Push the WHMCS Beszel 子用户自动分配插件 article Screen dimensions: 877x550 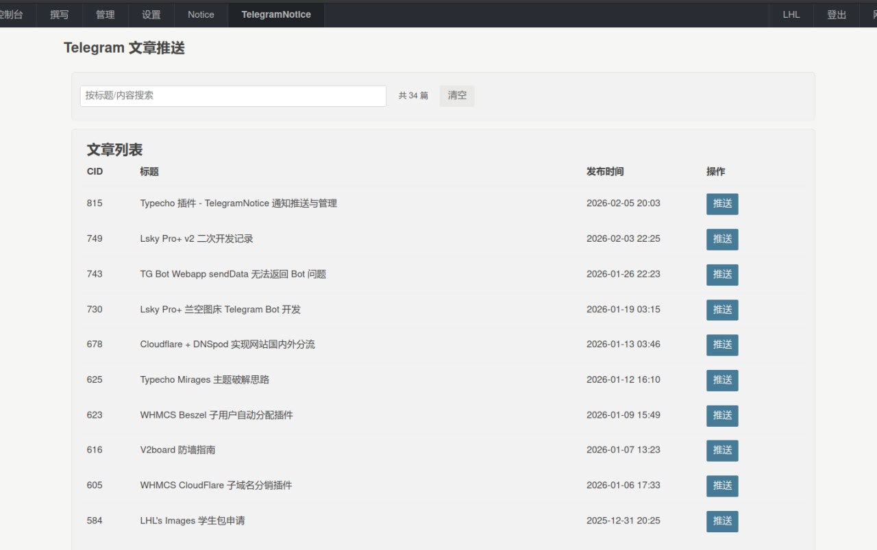click(x=722, y=416)
